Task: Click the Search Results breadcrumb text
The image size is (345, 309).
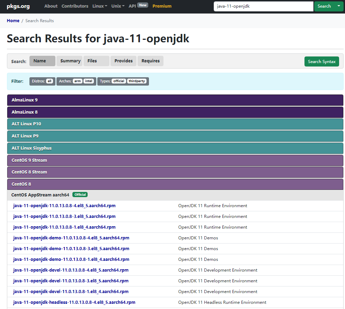Action: tap(39, 21)
